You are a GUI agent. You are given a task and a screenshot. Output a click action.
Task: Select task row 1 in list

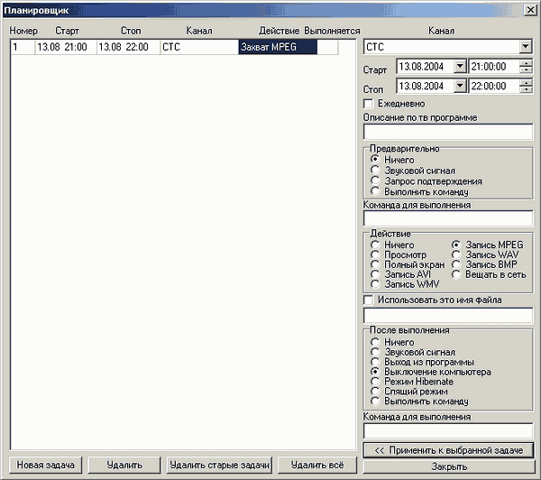[x=135, y=47]
